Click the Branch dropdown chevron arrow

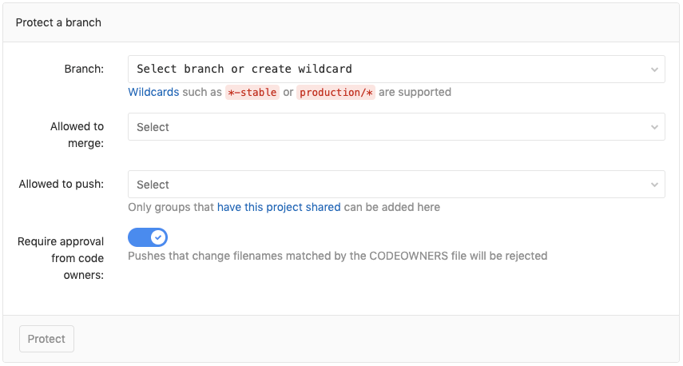pyautogui.click(x=654, y=70)
